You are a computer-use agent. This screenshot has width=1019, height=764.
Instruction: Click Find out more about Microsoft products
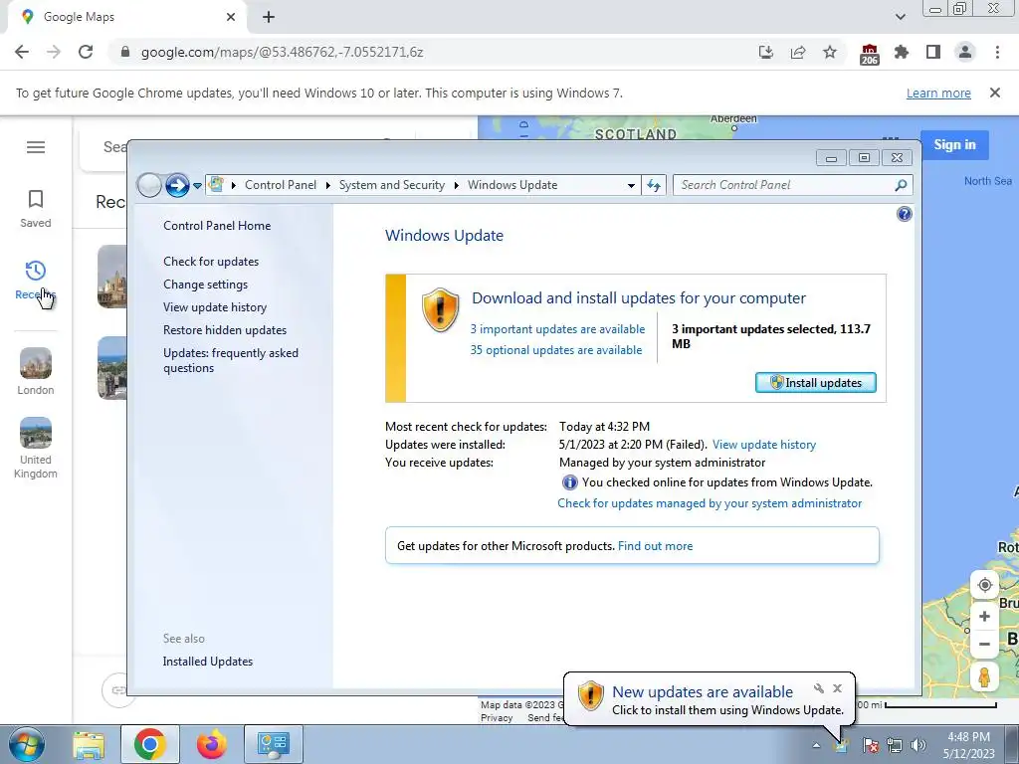(x=655, y=546)
